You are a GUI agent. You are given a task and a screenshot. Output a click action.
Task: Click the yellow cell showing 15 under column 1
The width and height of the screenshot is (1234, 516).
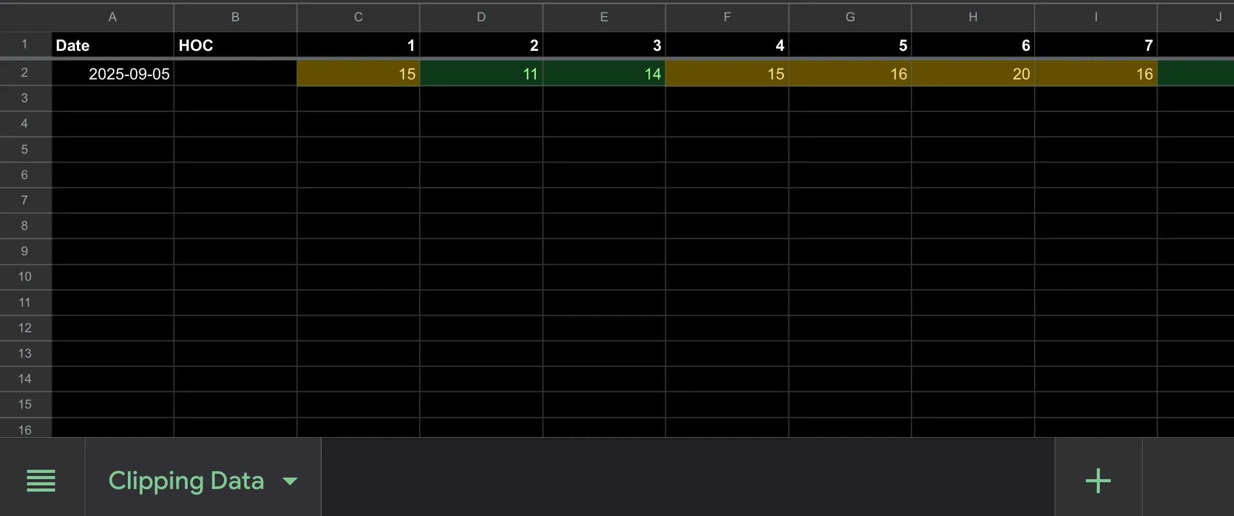tap(358, 73)
